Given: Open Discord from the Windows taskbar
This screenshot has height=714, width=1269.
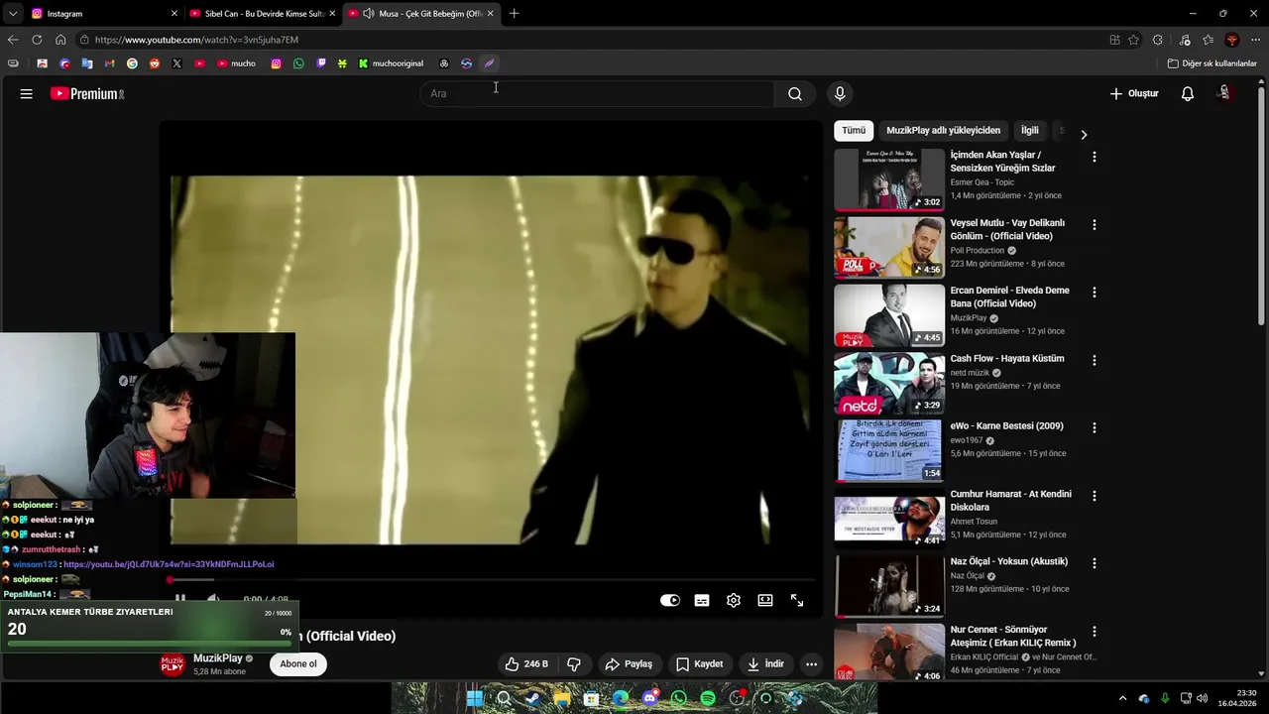Looking at the screenshot, I should point(649,698).
